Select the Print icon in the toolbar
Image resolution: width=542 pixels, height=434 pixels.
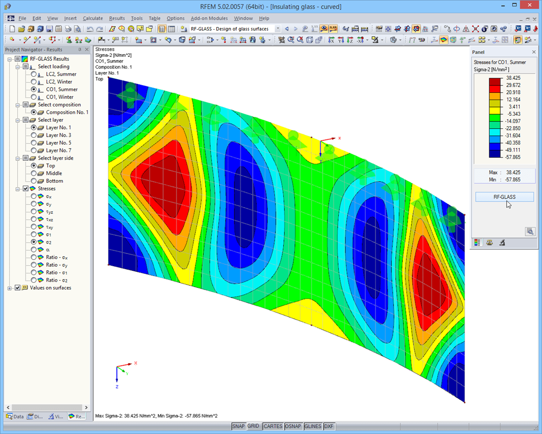(68, 29)
